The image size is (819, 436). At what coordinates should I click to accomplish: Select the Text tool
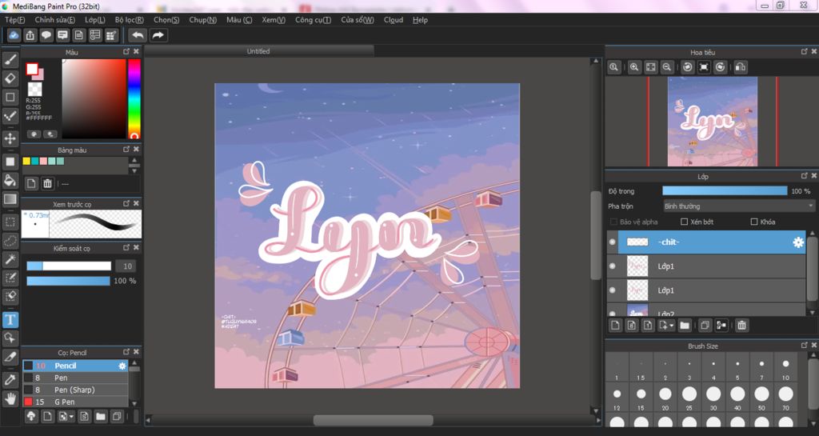(x=10, y=319)
